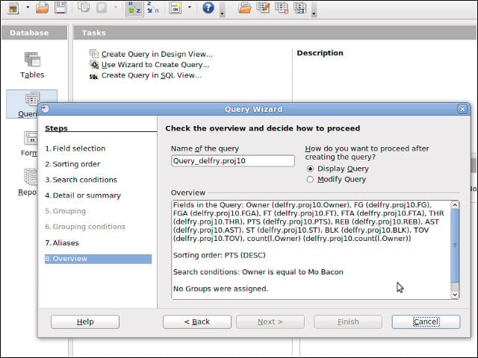Go to step 4 Detail or summary
This screenshot has width=478, height=358.
(x=83, y=195)
